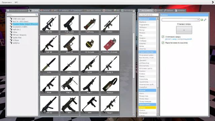Select the Сварка tool in the list
215x121 pixels.
tap(147, 38)
